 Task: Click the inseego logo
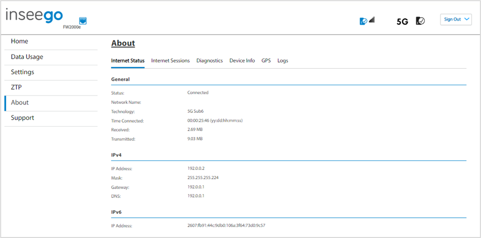[x=34, y=16]
